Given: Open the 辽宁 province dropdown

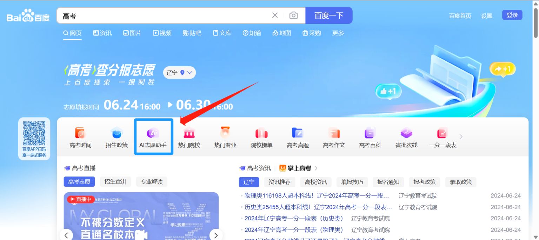Looking at the screenshot, I should [179, 73].
